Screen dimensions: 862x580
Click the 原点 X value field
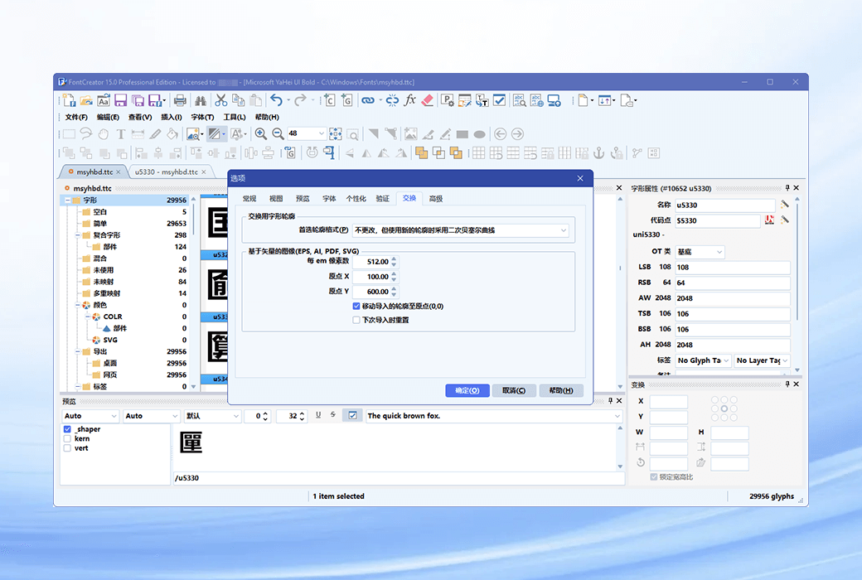tap(372, 277)
